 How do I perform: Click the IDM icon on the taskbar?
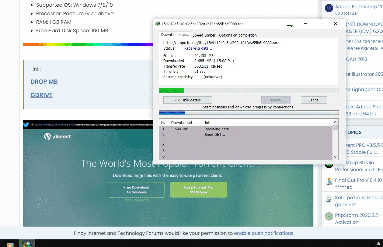point(27,244)
